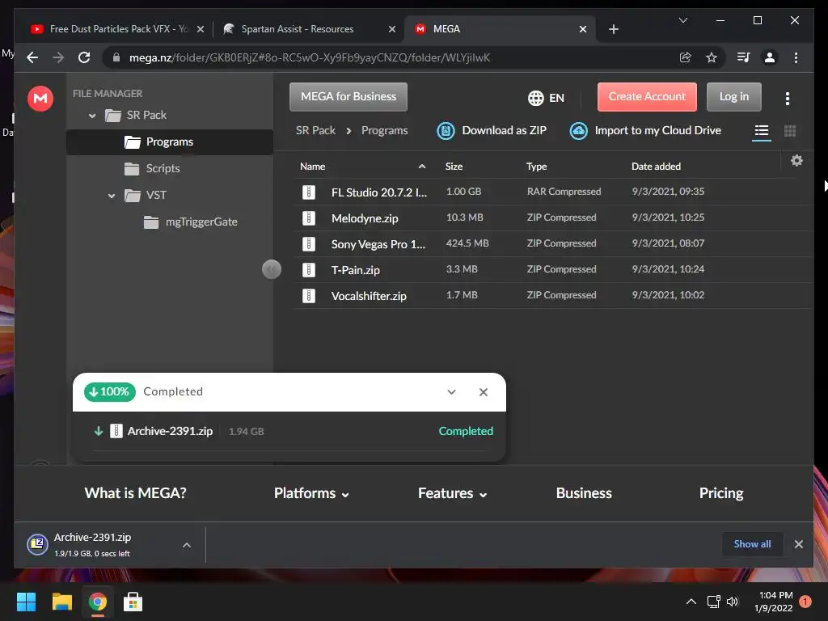Open File Explorer from taskbar
Viewport: 828px width, 621px height.
coord(61,602)
